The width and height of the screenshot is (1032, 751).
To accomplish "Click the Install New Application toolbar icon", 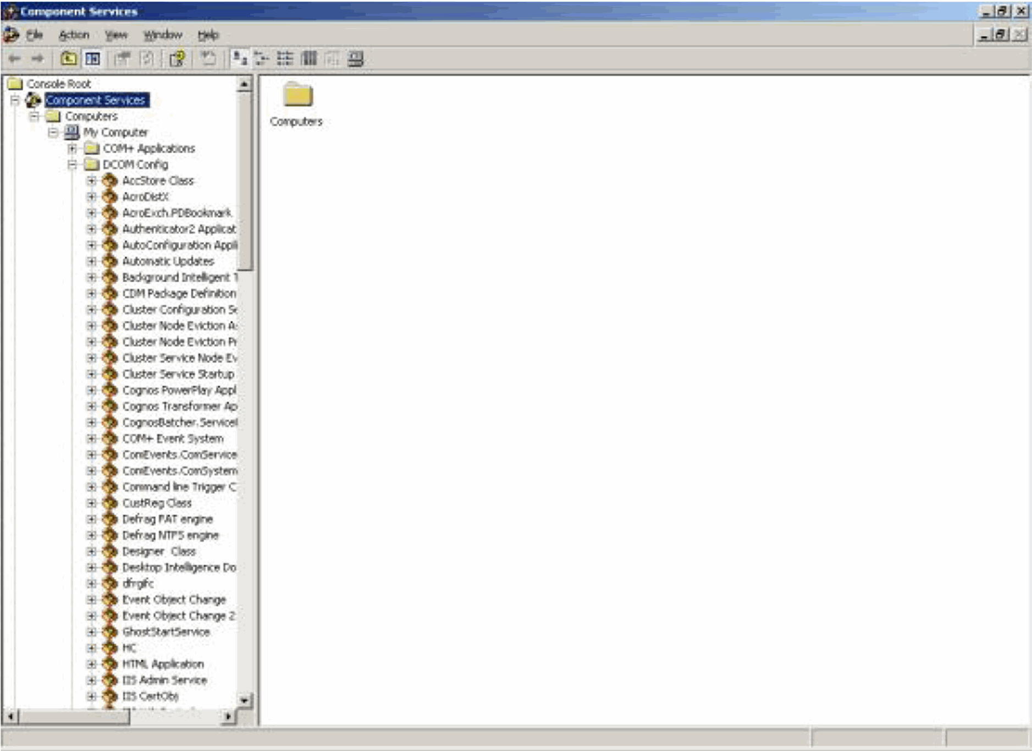I will pyautogui.click(x=208, y=58).
